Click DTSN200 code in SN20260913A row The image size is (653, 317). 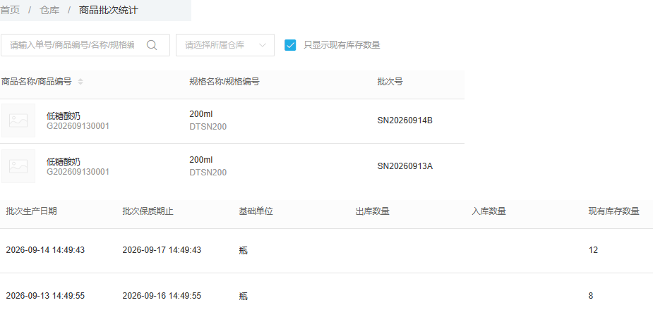208,173
